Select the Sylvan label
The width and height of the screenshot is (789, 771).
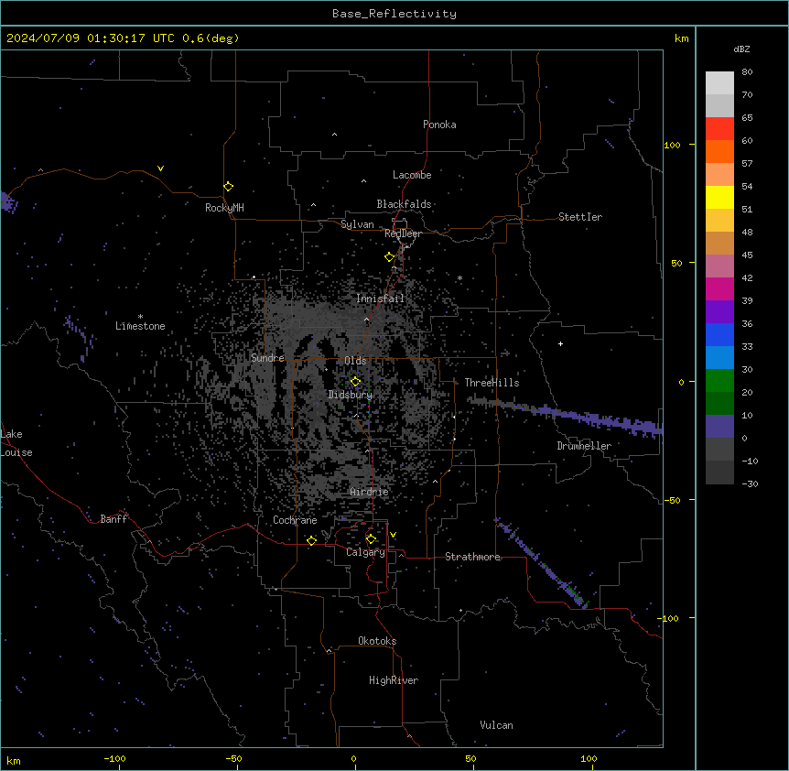click(x=357, y=224)
